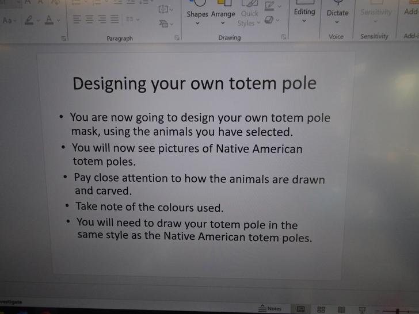Toggle the Notes pane in status bar
Viewport: 419px width, 314px height.
click(x=270, y=308)
